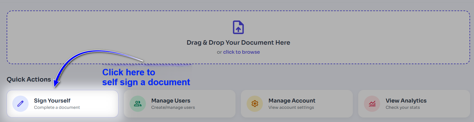Click 'Drag & Drop Your Document Here' heading
Viewport: 474px width, 122px height.
(238, 43)
